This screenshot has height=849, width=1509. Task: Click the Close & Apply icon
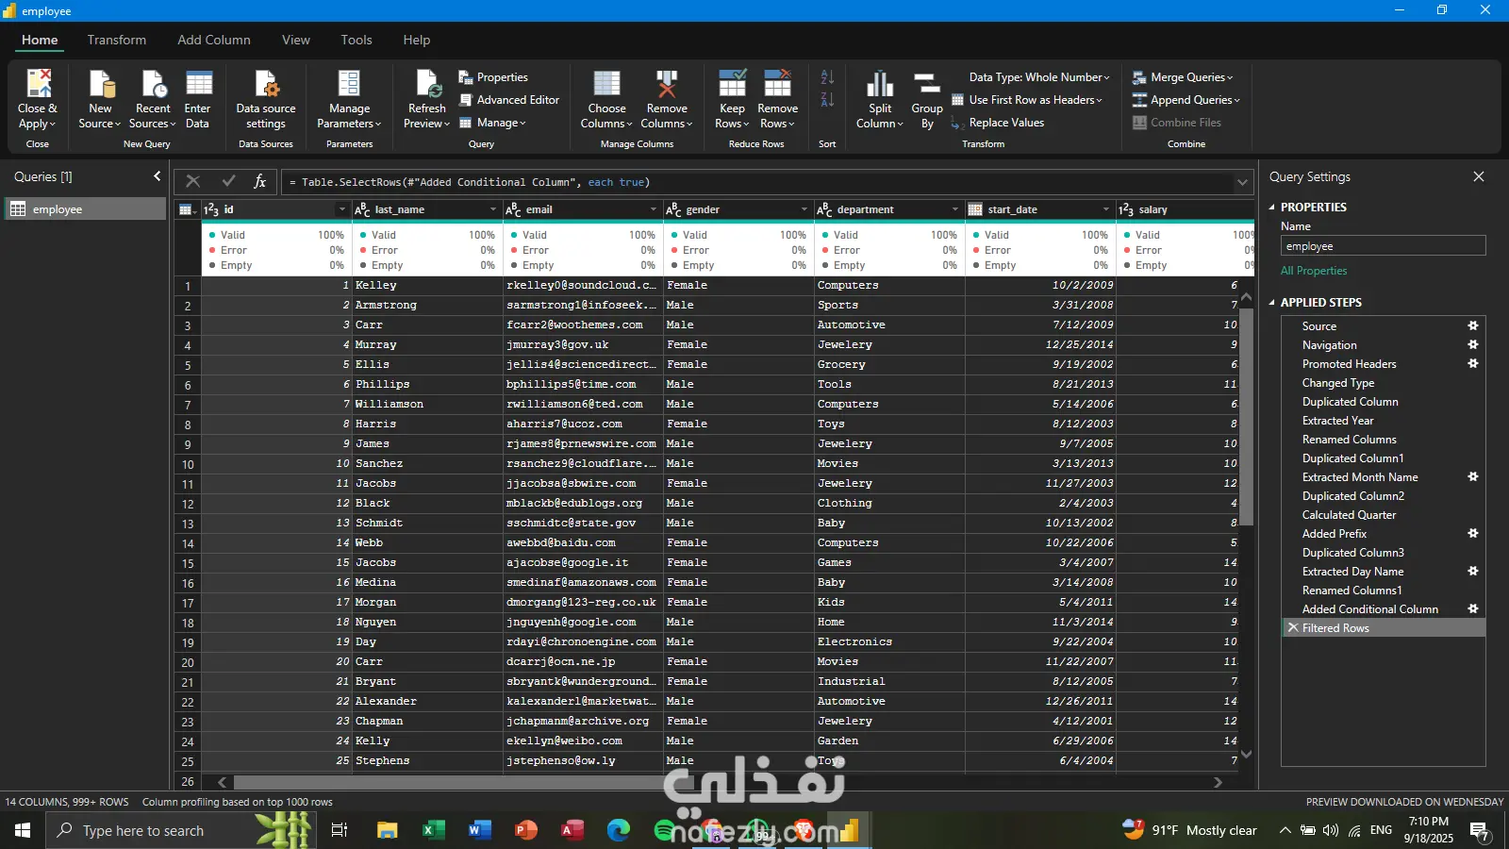coord(39,84)
